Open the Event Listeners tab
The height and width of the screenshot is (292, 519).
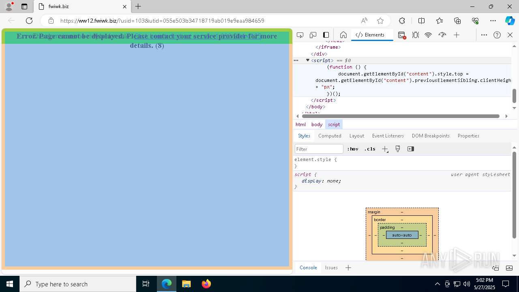(388, 136)
